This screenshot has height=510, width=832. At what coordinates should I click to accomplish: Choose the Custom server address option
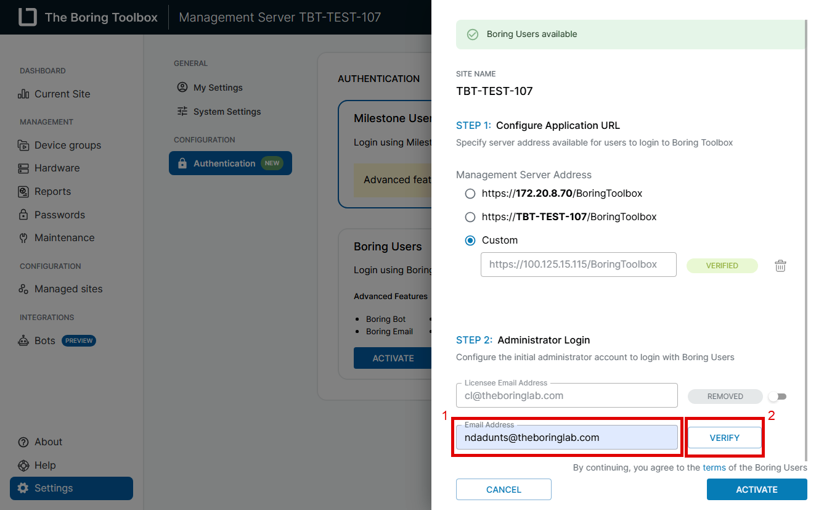pyautogui.click(x=470, y=241)
